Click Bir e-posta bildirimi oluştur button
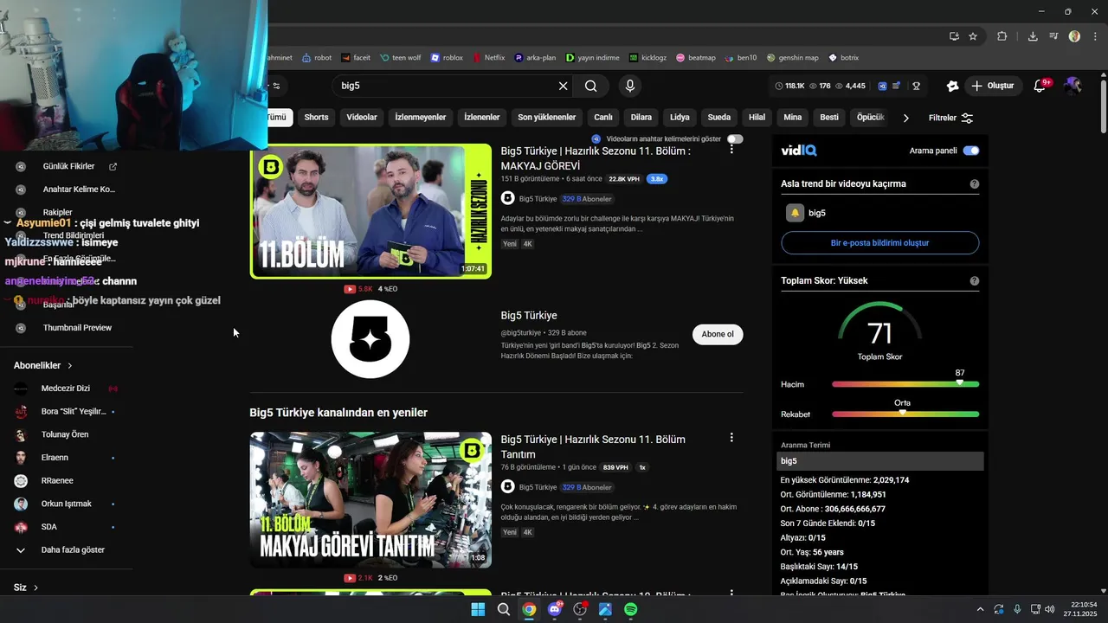 coord(880,243)
